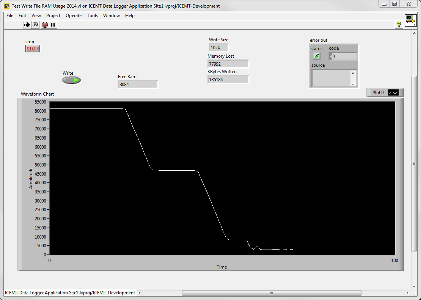Click the vertical scrollbar down arrow

click(x=414, y=287)
